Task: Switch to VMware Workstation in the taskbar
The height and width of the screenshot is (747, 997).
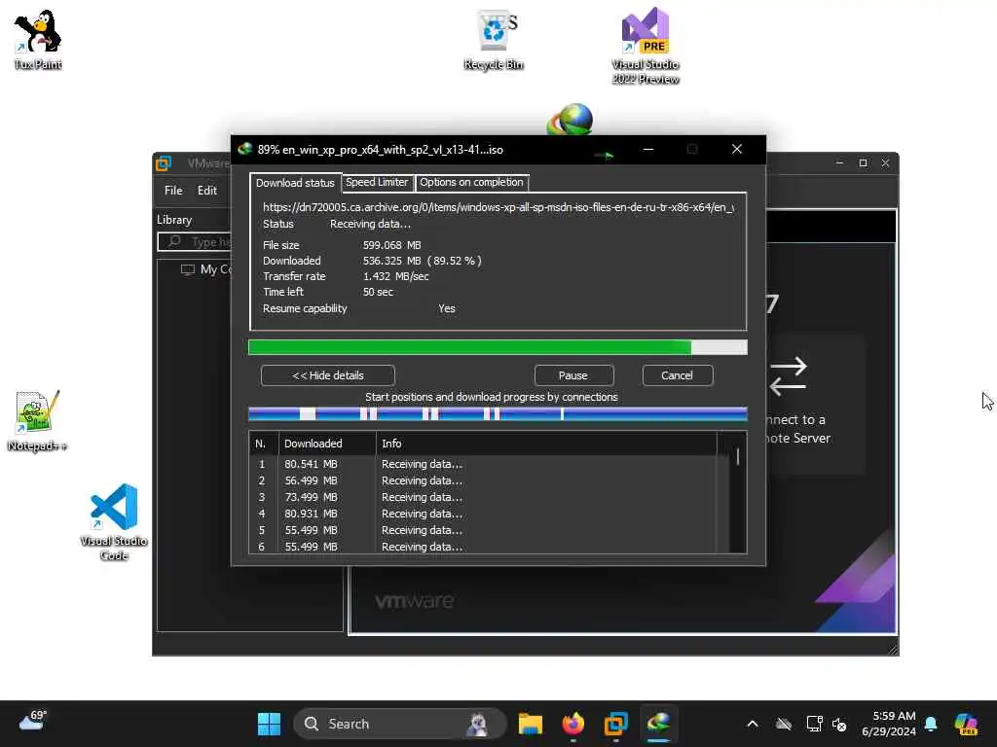Action: pyautogui.click(x=615, y=724)
